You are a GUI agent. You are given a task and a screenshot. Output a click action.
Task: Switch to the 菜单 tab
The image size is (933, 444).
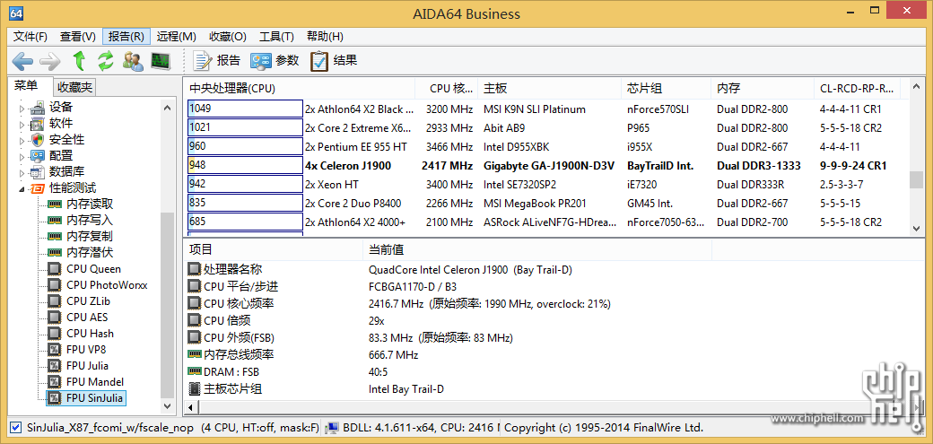pyautogui.click(x=26, y=86)
